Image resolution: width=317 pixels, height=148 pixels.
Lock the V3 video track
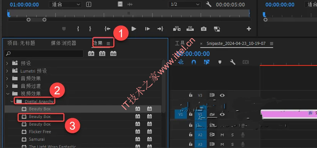pos(190,95)
